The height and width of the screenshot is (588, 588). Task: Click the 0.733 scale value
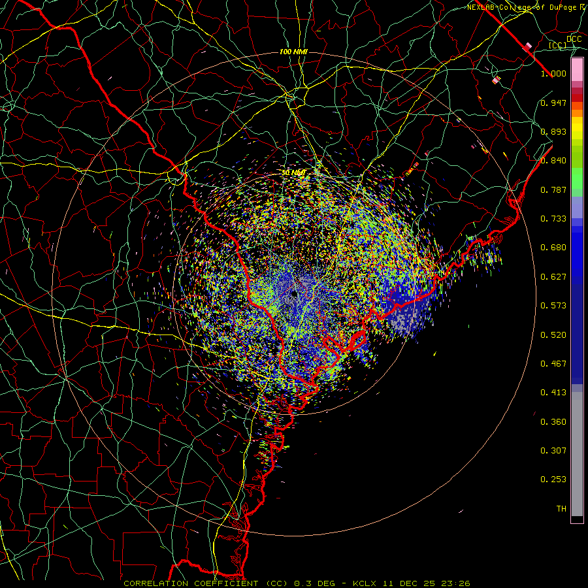click(x=553, y=219)
